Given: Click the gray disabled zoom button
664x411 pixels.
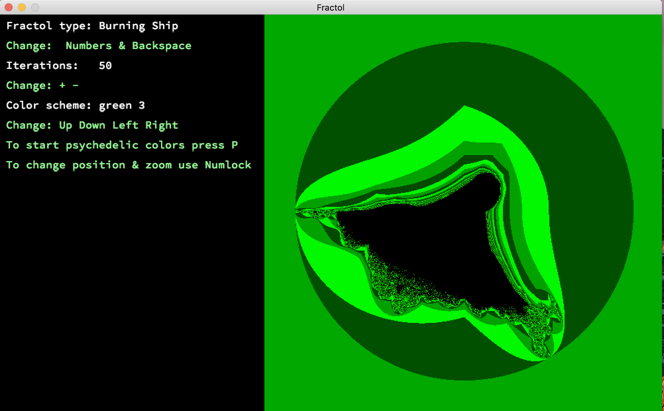Looking at the screenshot, I should click(x=35, y=7).
